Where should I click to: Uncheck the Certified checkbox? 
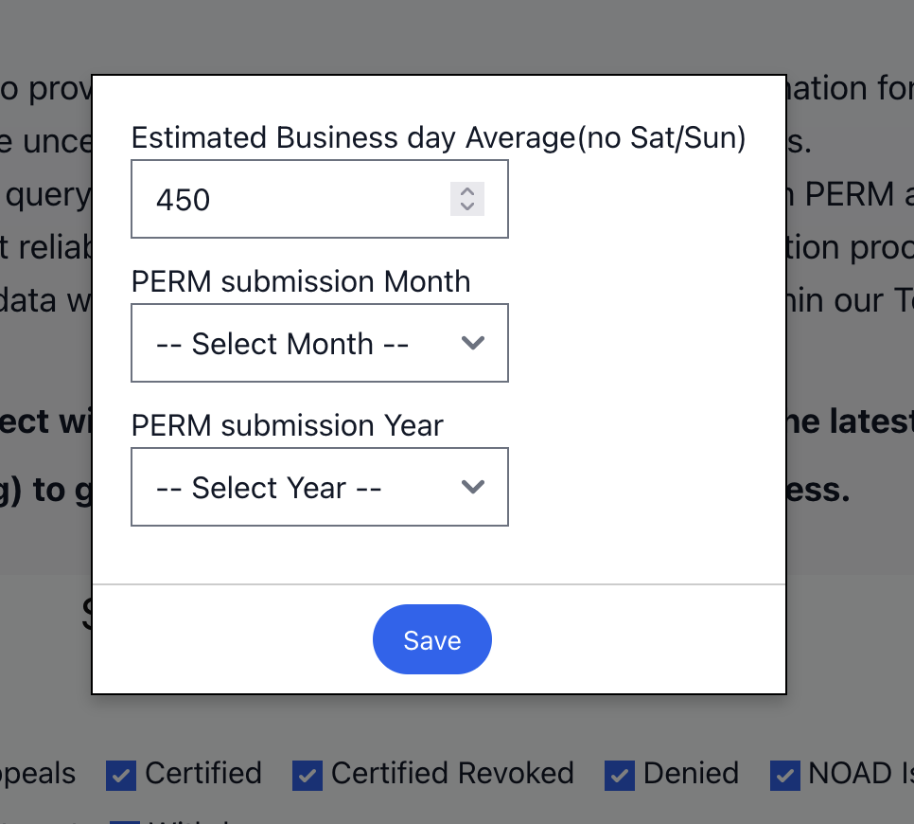[121, 775]
